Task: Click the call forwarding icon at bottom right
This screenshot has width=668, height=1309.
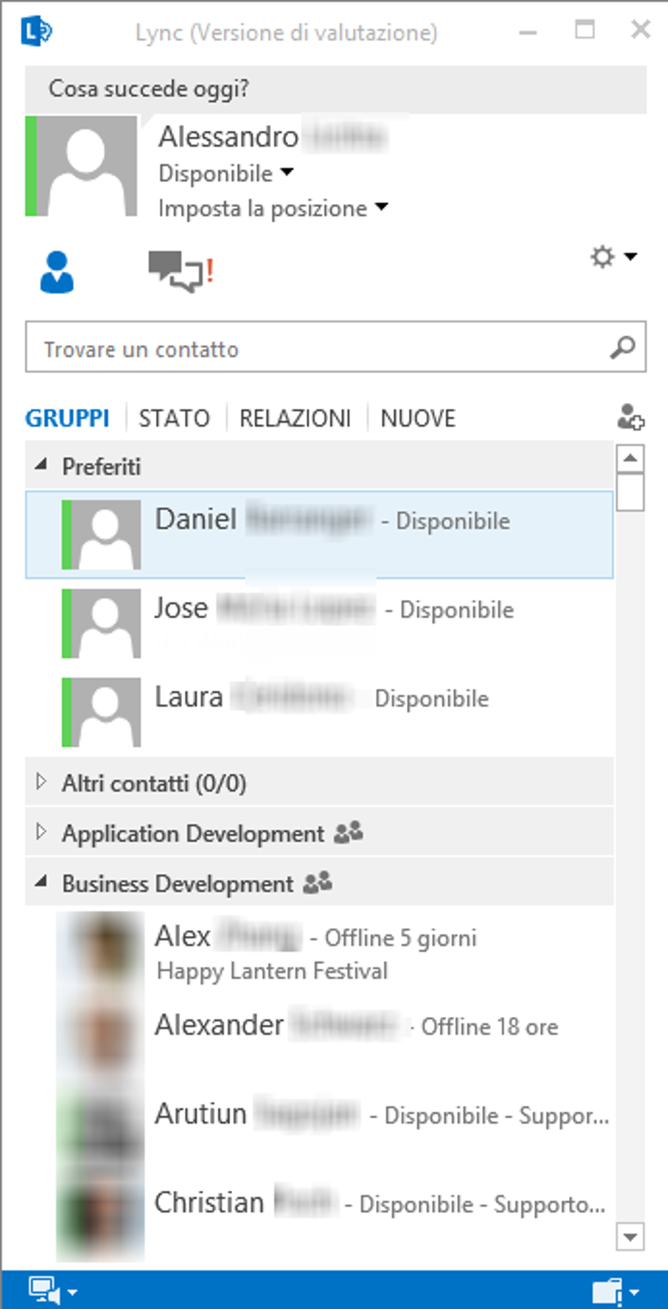Action: click(607, 1292)
